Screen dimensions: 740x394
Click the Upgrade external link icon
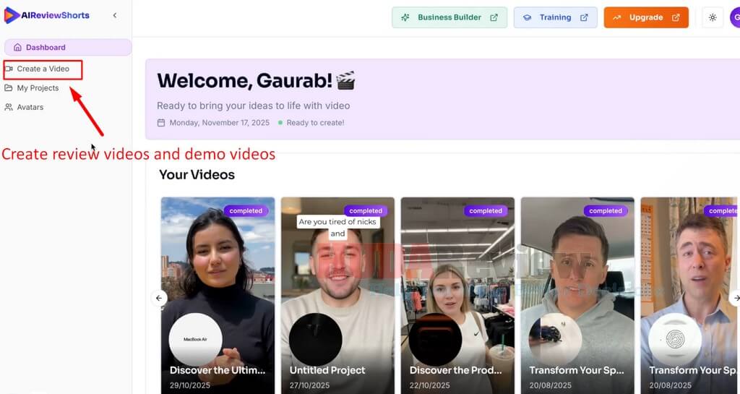point(676,17)
